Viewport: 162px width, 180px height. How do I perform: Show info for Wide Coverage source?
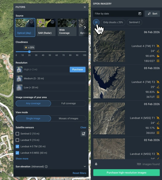coord(74,22)
